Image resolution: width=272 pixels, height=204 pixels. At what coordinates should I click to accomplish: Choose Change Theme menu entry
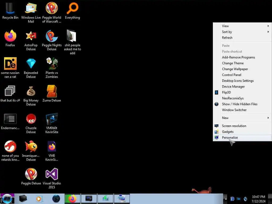point(245,63)
